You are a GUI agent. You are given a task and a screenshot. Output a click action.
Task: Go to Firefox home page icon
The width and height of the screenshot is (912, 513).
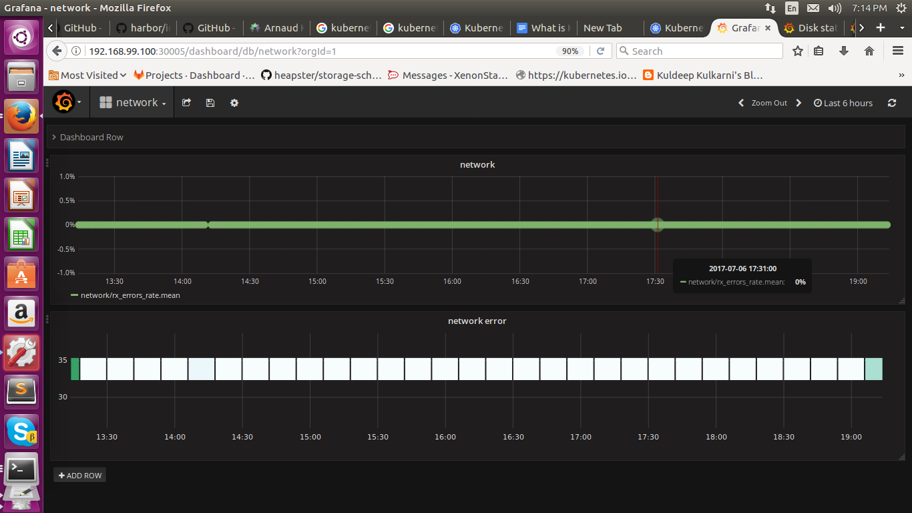[x=869, y=51]
